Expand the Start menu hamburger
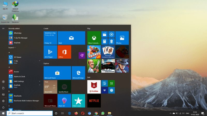The height and width of the screenshot is (116, 207). tap(3, 28)
